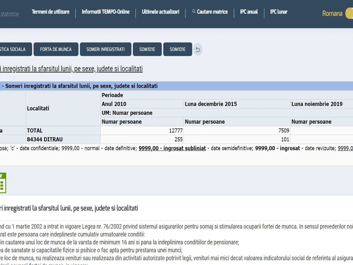Open Cautare matrice search page
353x265 pixels.
[x=212, y=12]
